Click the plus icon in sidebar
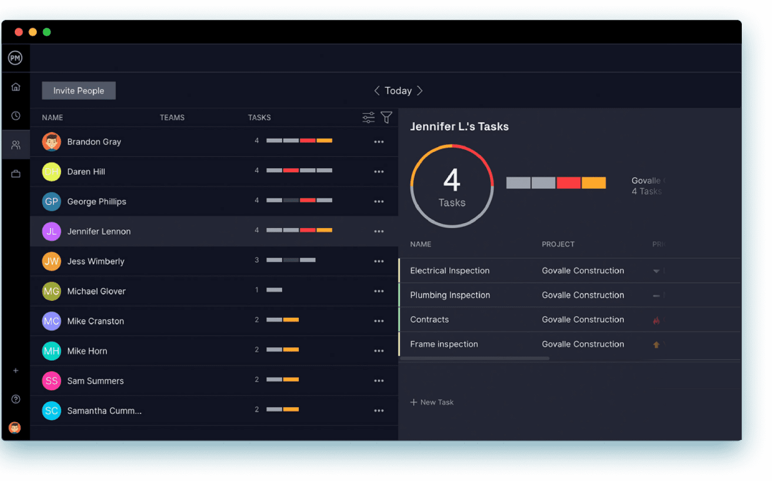Screen dimensions: 772x481 tap(16, 371)
